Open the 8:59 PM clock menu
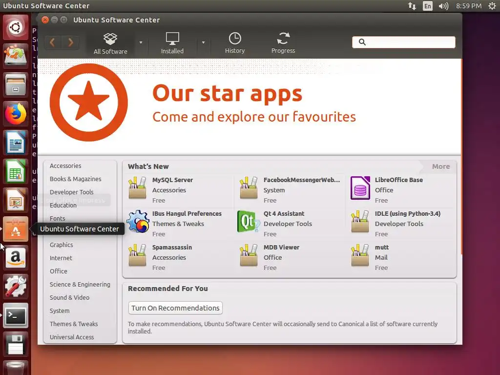500x375 pixels. 468,6
